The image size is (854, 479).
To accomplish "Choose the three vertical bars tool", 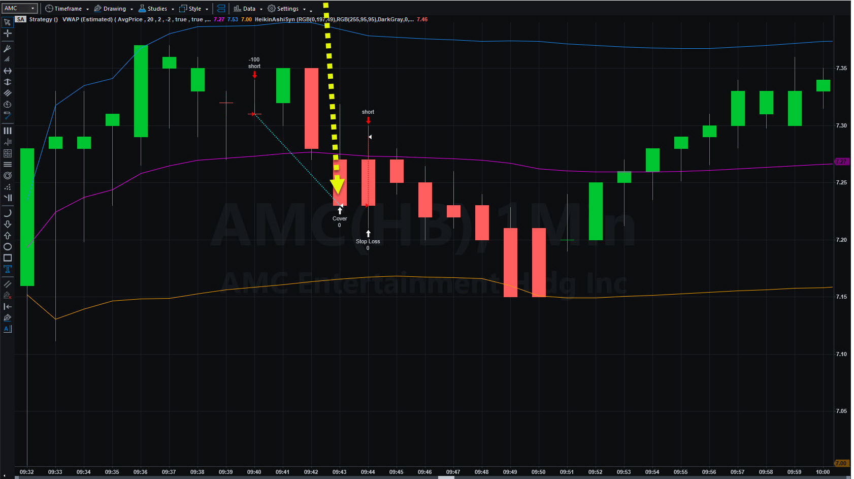I will pos(7,131).
